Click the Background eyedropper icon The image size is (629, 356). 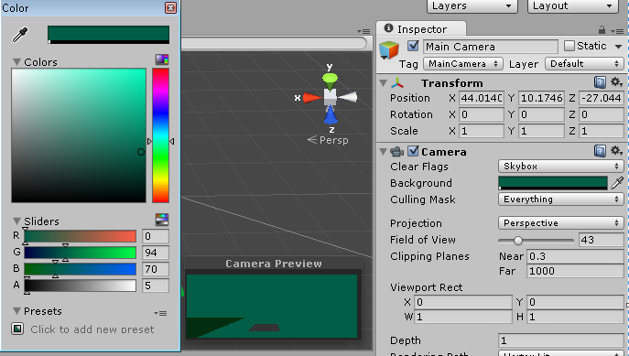(617, 183)
